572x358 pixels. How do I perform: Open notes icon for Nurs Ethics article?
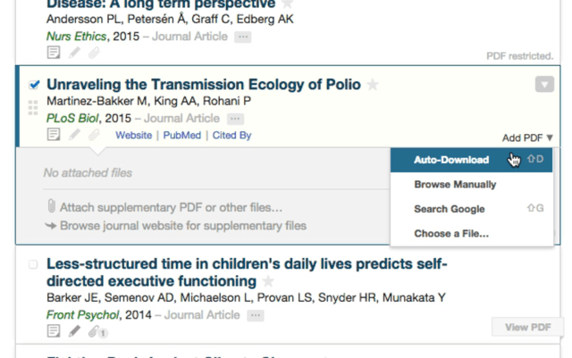pyautogui.click(x=54, y=53)
